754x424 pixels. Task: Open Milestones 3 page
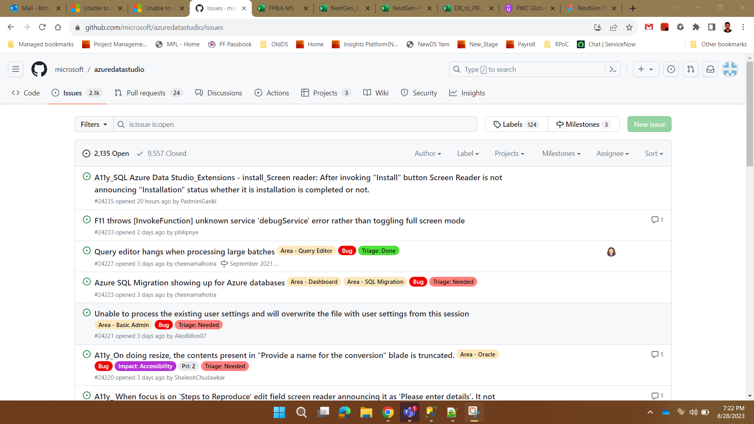tap(584, 124)
